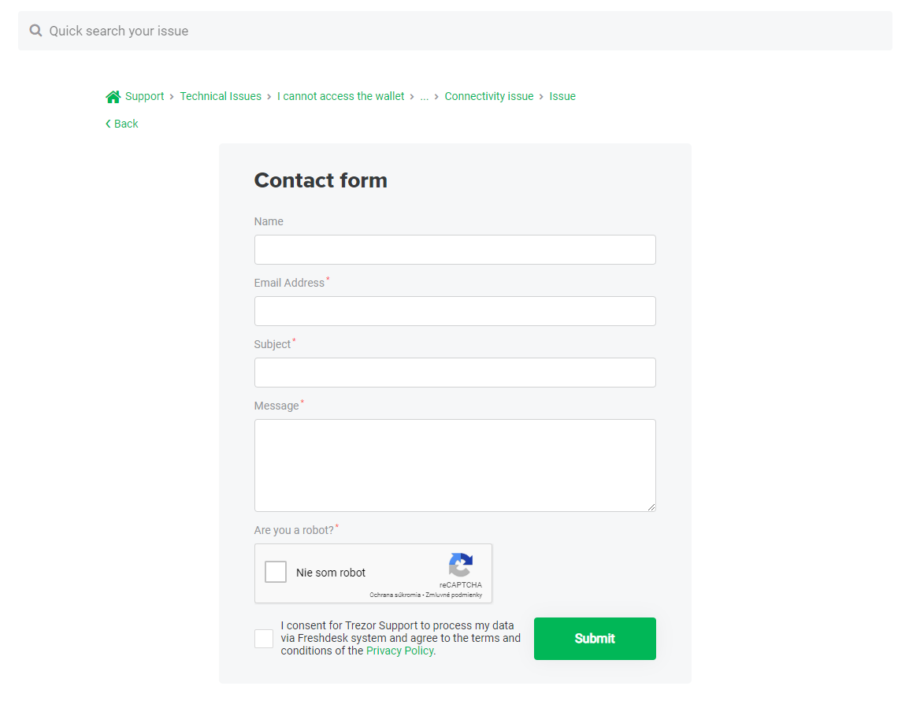
Task: Navigate to Connectivity issue breadcrumb
Action: point(489,96)
